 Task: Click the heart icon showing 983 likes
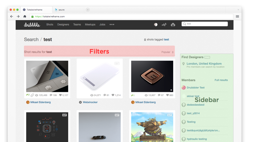tap(167, 95)
